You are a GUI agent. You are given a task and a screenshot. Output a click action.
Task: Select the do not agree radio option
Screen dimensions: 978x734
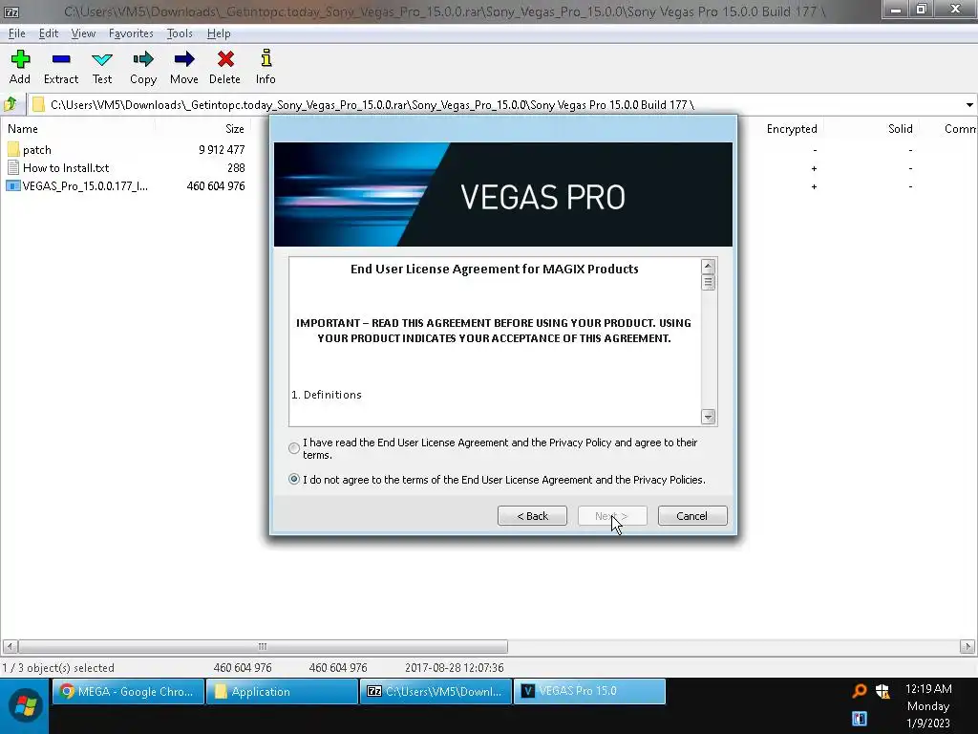point(294,480)
